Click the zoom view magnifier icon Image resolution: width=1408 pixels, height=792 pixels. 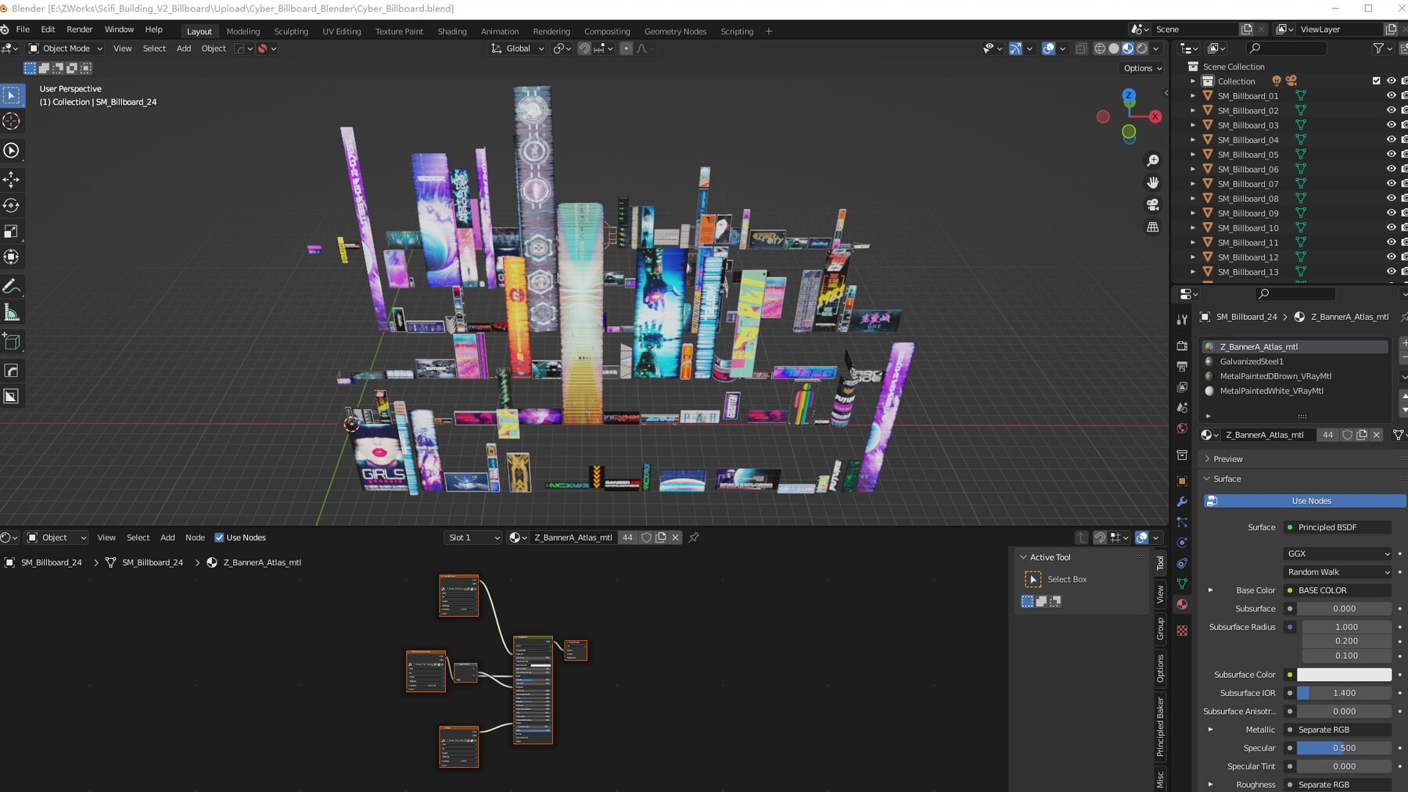point(1152,160)
